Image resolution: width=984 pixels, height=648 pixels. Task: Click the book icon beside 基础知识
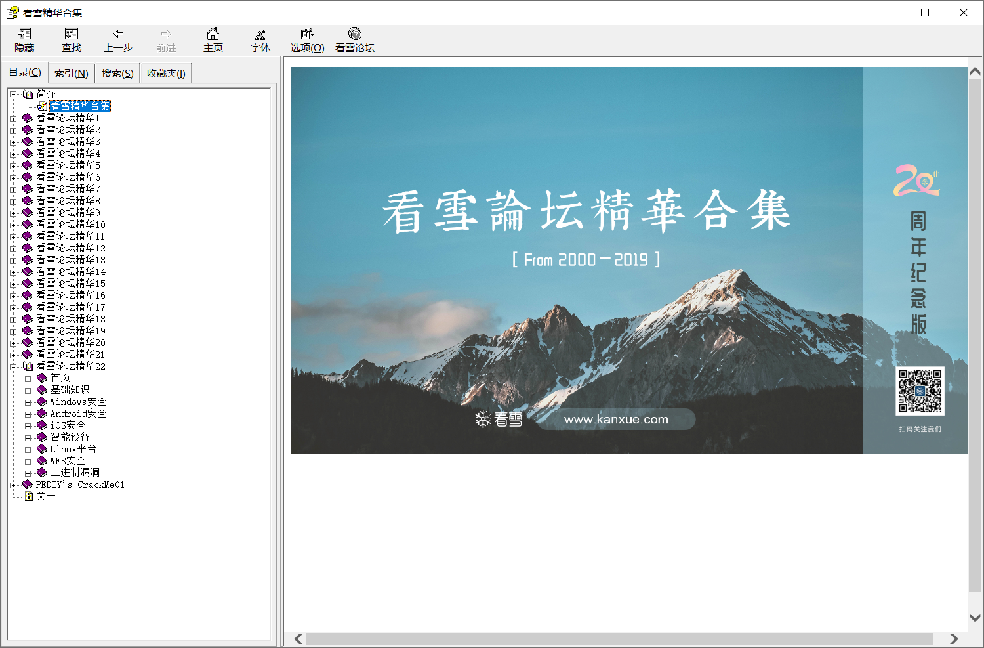click(42, 390)
